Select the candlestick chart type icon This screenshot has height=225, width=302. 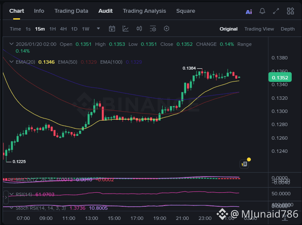click(139, 29)
